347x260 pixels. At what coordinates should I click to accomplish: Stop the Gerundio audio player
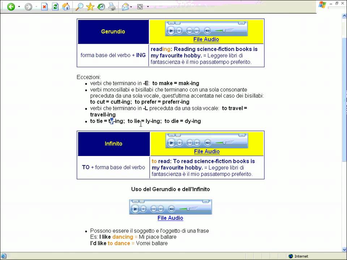point(180,30)
